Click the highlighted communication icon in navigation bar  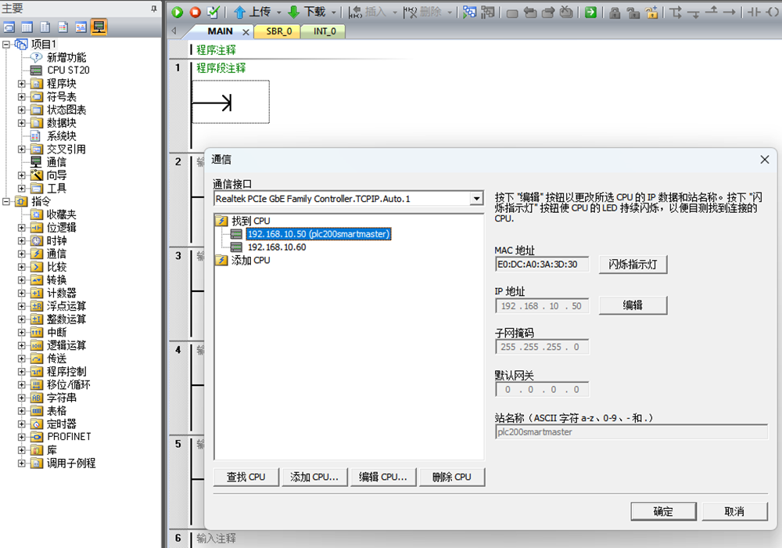pos(99,27)
